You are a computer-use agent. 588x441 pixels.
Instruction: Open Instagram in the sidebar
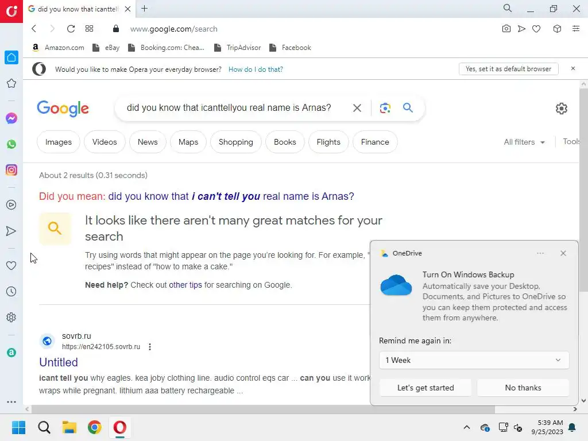11,170
